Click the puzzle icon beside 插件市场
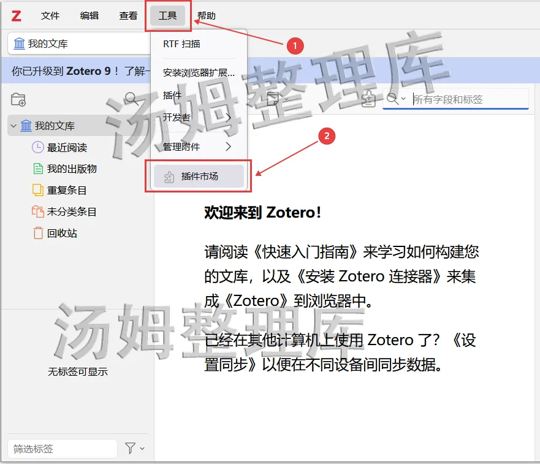Image resolution: width=540 pixels, height=464 pixels. click(x=169, y=177)
